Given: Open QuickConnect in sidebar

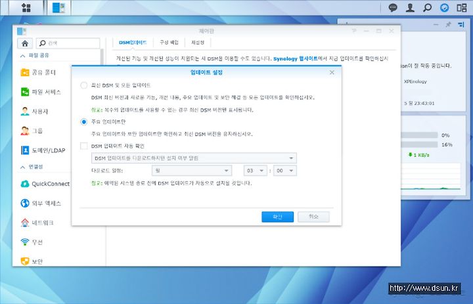Looking at the screenshot, I should coord(45,184).
